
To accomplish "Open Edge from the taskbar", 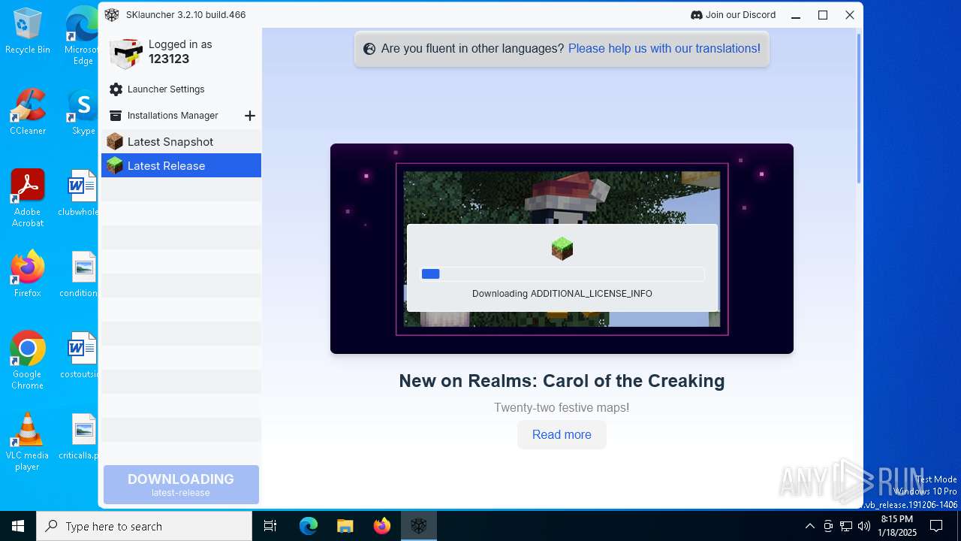I will pos(309,526).
